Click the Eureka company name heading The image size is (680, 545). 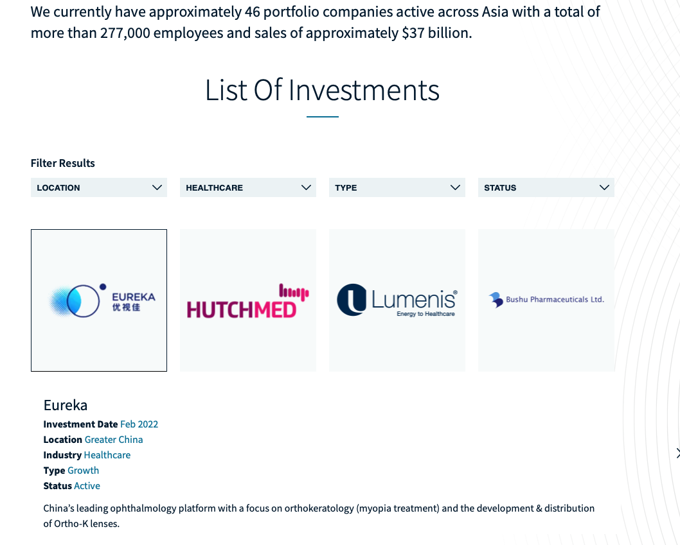coord(66,406)
